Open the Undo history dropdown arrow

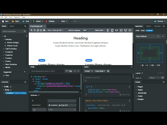pyautogui.click(x=67, y=21)
